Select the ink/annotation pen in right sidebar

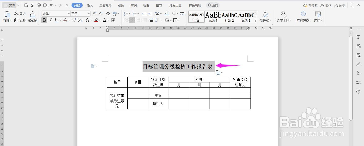click(358, 65)
